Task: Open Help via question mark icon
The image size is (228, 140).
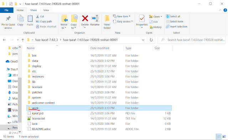Action: coord(225,10)
